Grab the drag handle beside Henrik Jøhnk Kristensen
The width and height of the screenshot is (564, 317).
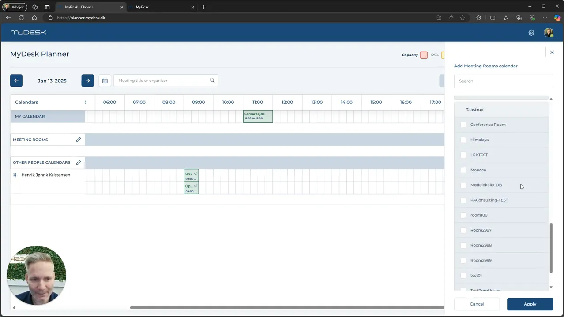point(15,175)
